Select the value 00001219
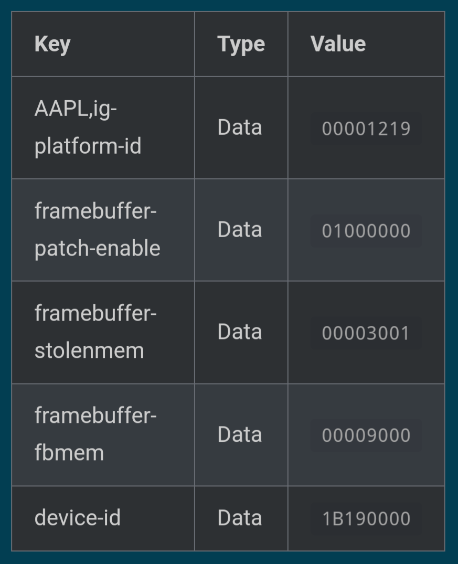Screen dimensions: 458x564 point(366,129)
